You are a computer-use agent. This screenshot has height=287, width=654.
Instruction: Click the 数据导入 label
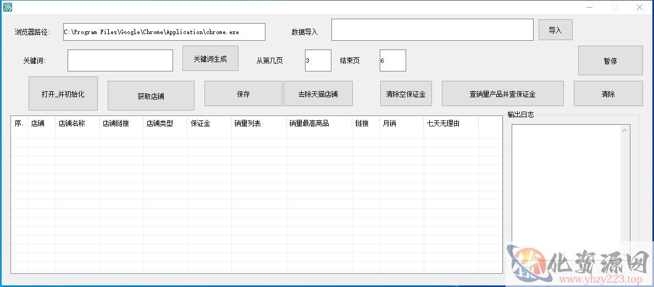[x=304, y=32]
